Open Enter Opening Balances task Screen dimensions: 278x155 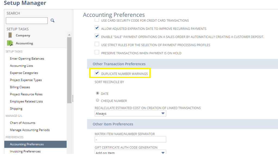click(27, 59)
